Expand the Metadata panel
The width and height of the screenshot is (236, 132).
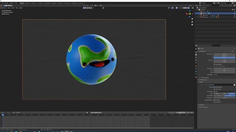202,105
